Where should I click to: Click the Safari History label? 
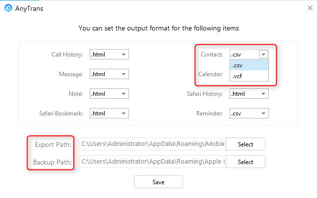pyautogui.click(x=205, y=94)
